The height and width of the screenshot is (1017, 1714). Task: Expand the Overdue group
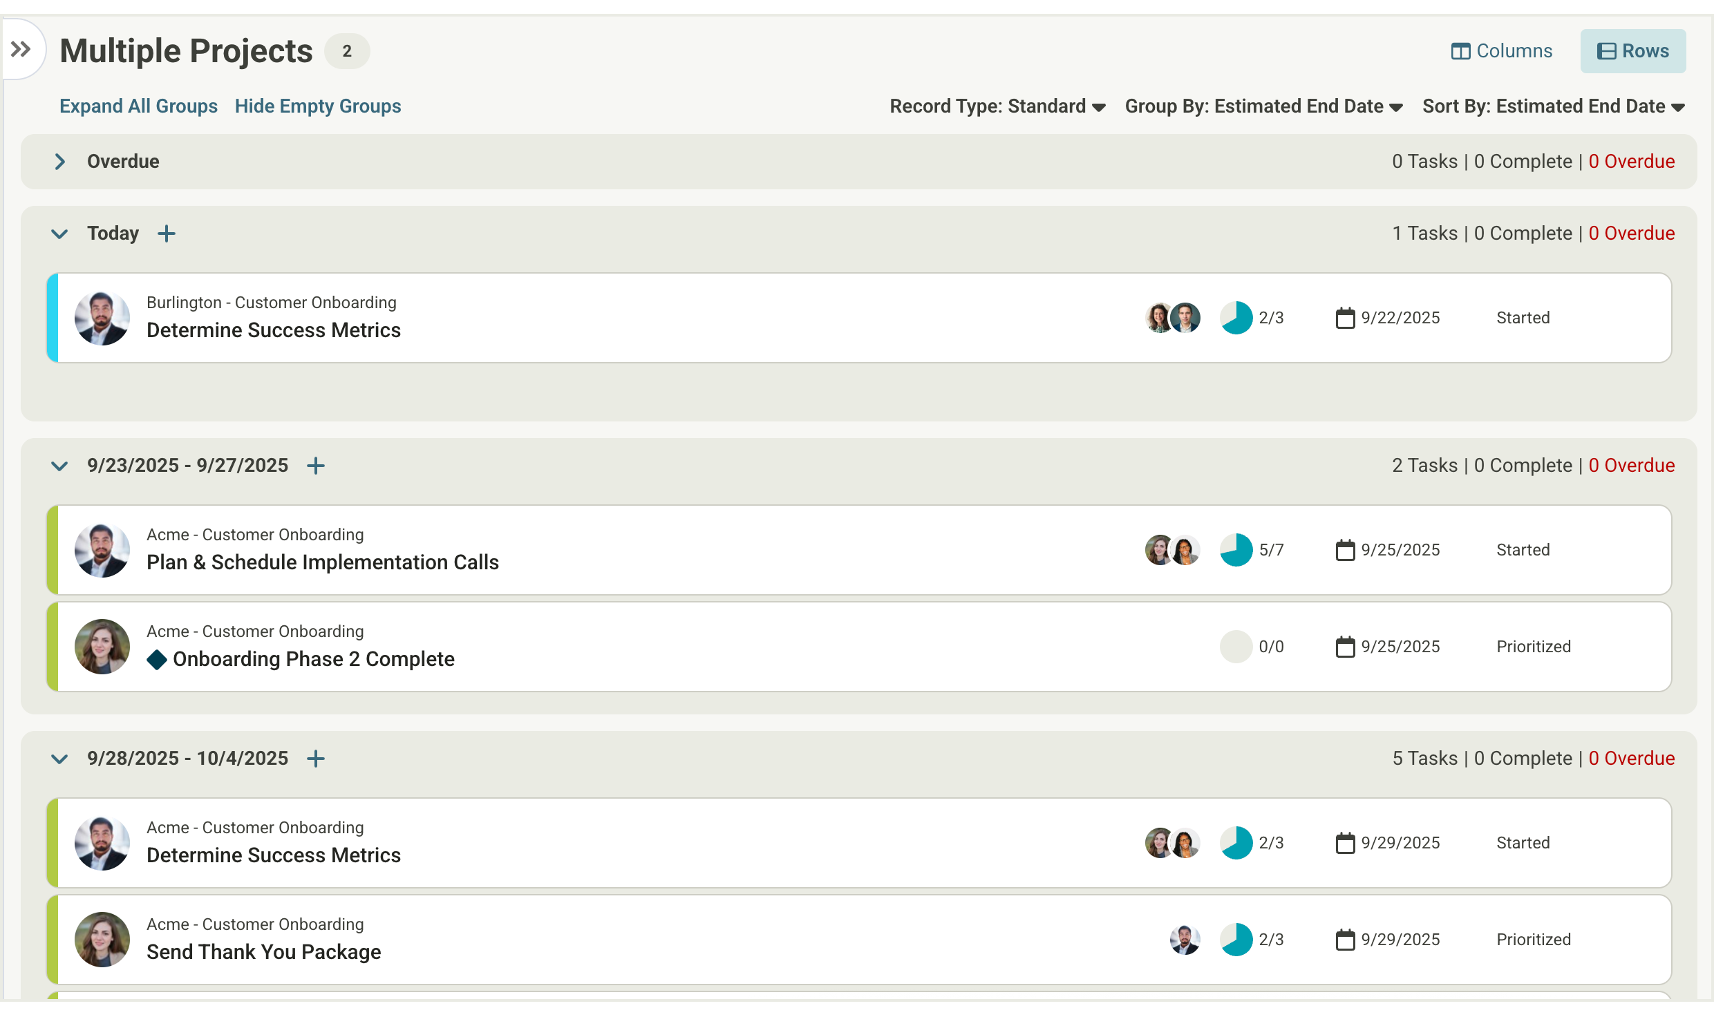coord(60,162)
